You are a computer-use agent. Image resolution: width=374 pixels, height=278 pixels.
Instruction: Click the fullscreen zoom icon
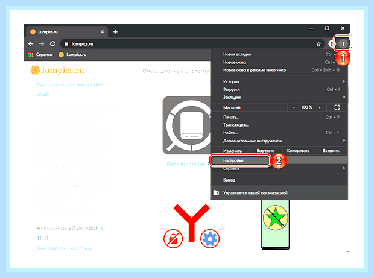(337, 107)
